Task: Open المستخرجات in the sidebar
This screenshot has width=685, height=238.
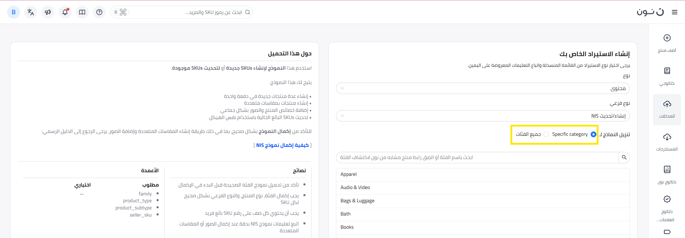Action: coord(667,142)
